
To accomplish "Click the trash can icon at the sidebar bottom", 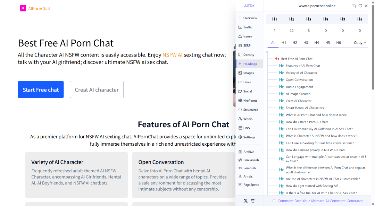I will [253, 201].
